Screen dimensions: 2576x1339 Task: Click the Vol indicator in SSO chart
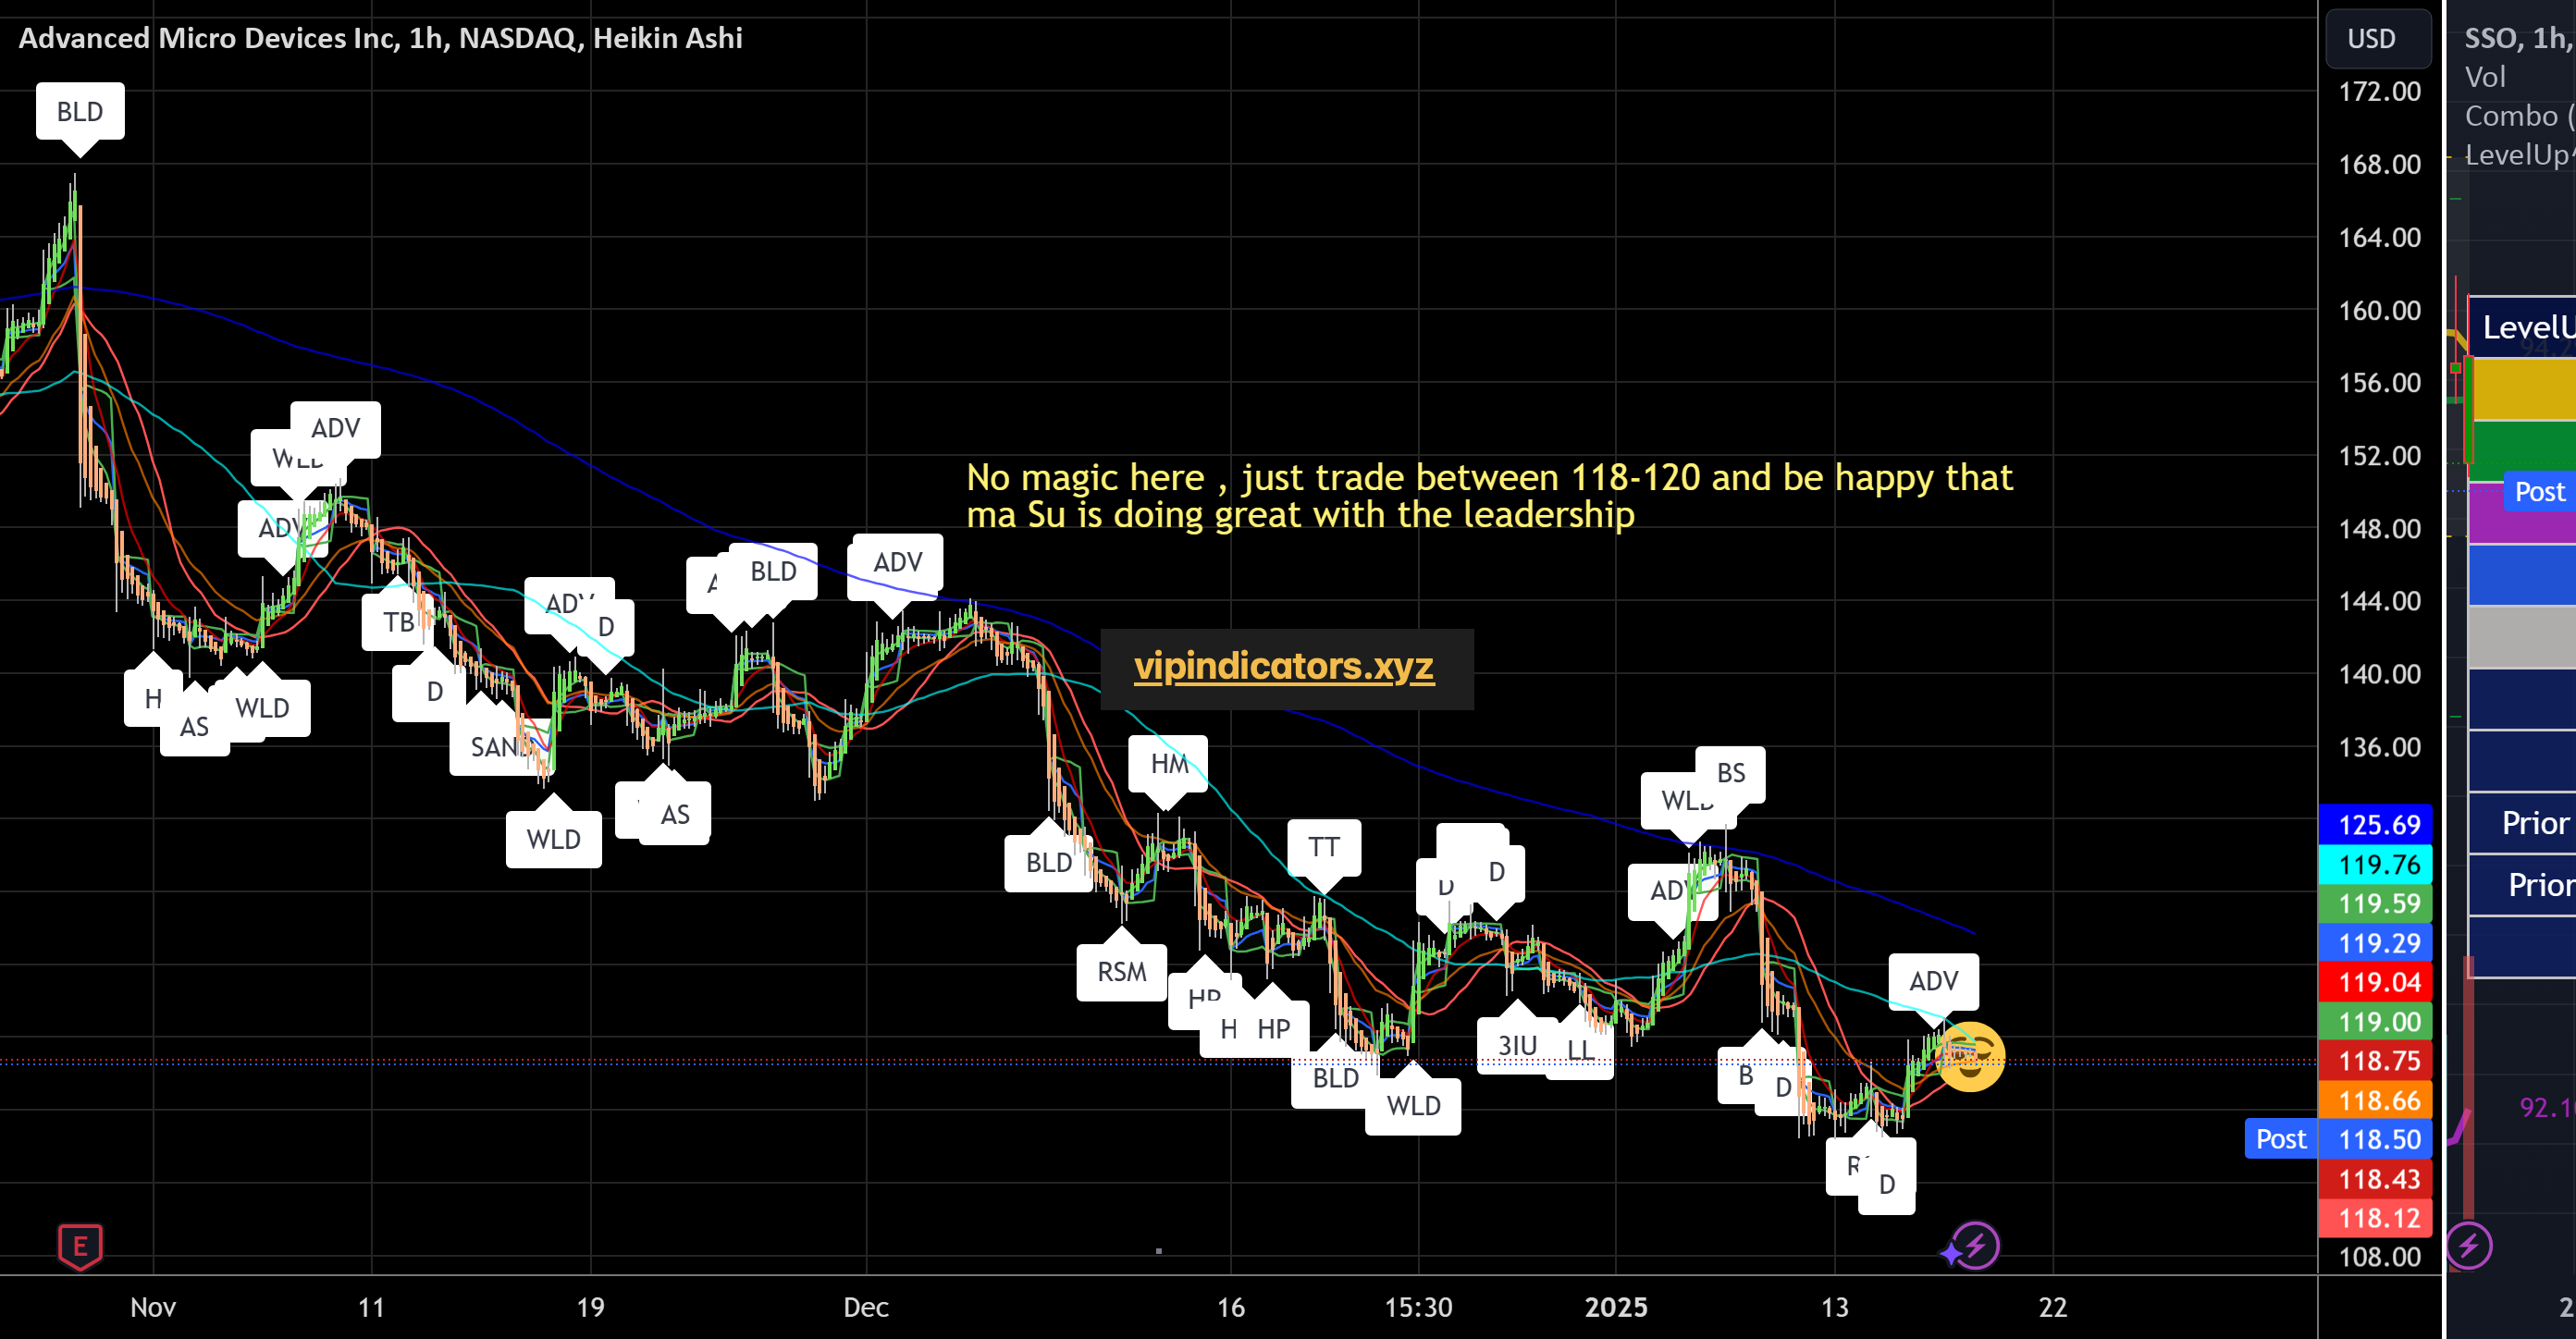pos(2485,77)
